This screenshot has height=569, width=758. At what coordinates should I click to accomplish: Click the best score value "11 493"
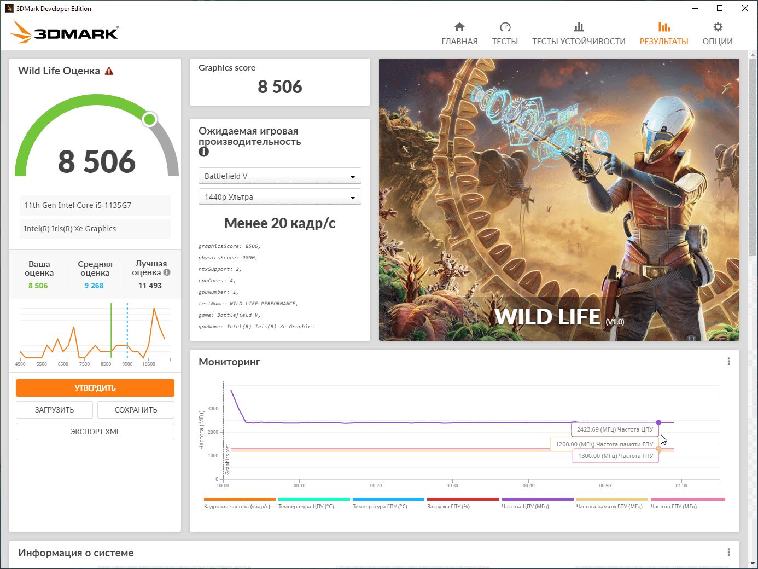[150, 286]
